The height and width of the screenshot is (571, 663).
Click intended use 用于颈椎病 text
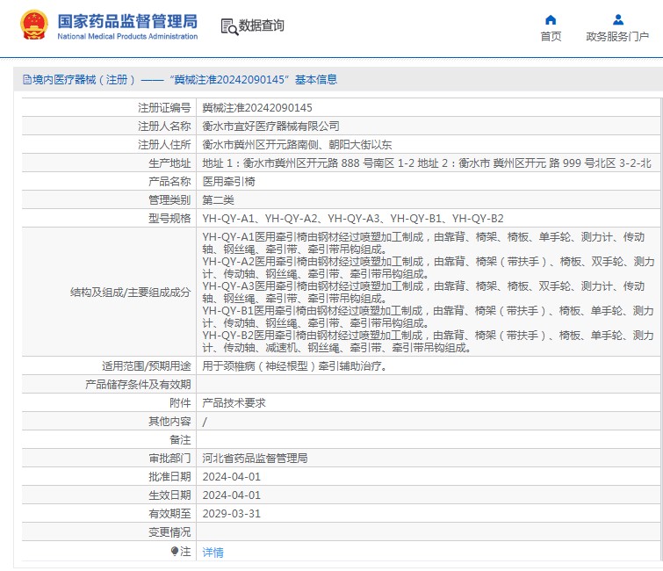pyautogui.click(x=295, y=365)
